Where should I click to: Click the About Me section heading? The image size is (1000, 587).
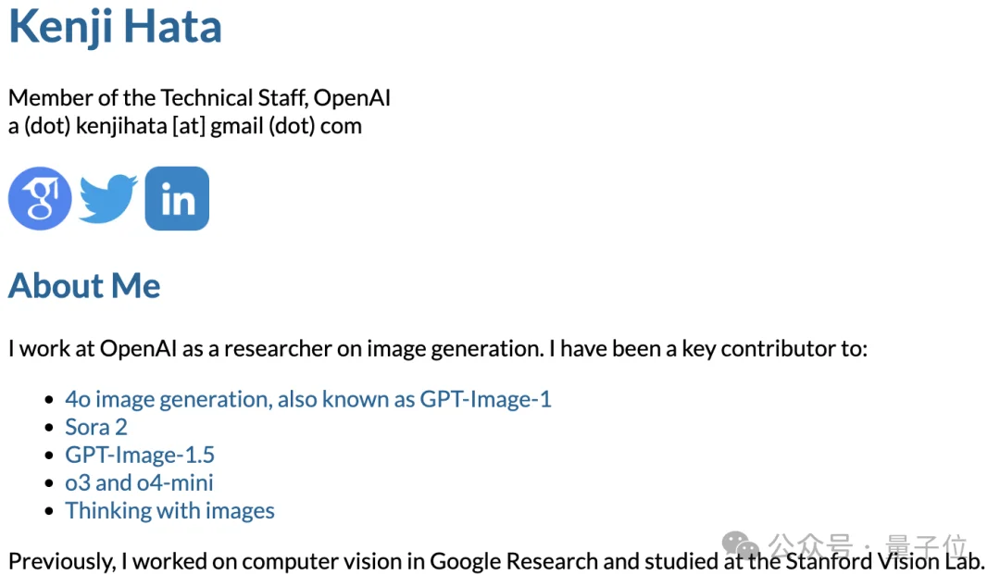point(84,286)
